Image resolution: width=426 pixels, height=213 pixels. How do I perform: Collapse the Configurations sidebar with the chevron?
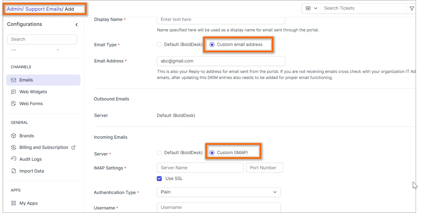tap(77, 24)
